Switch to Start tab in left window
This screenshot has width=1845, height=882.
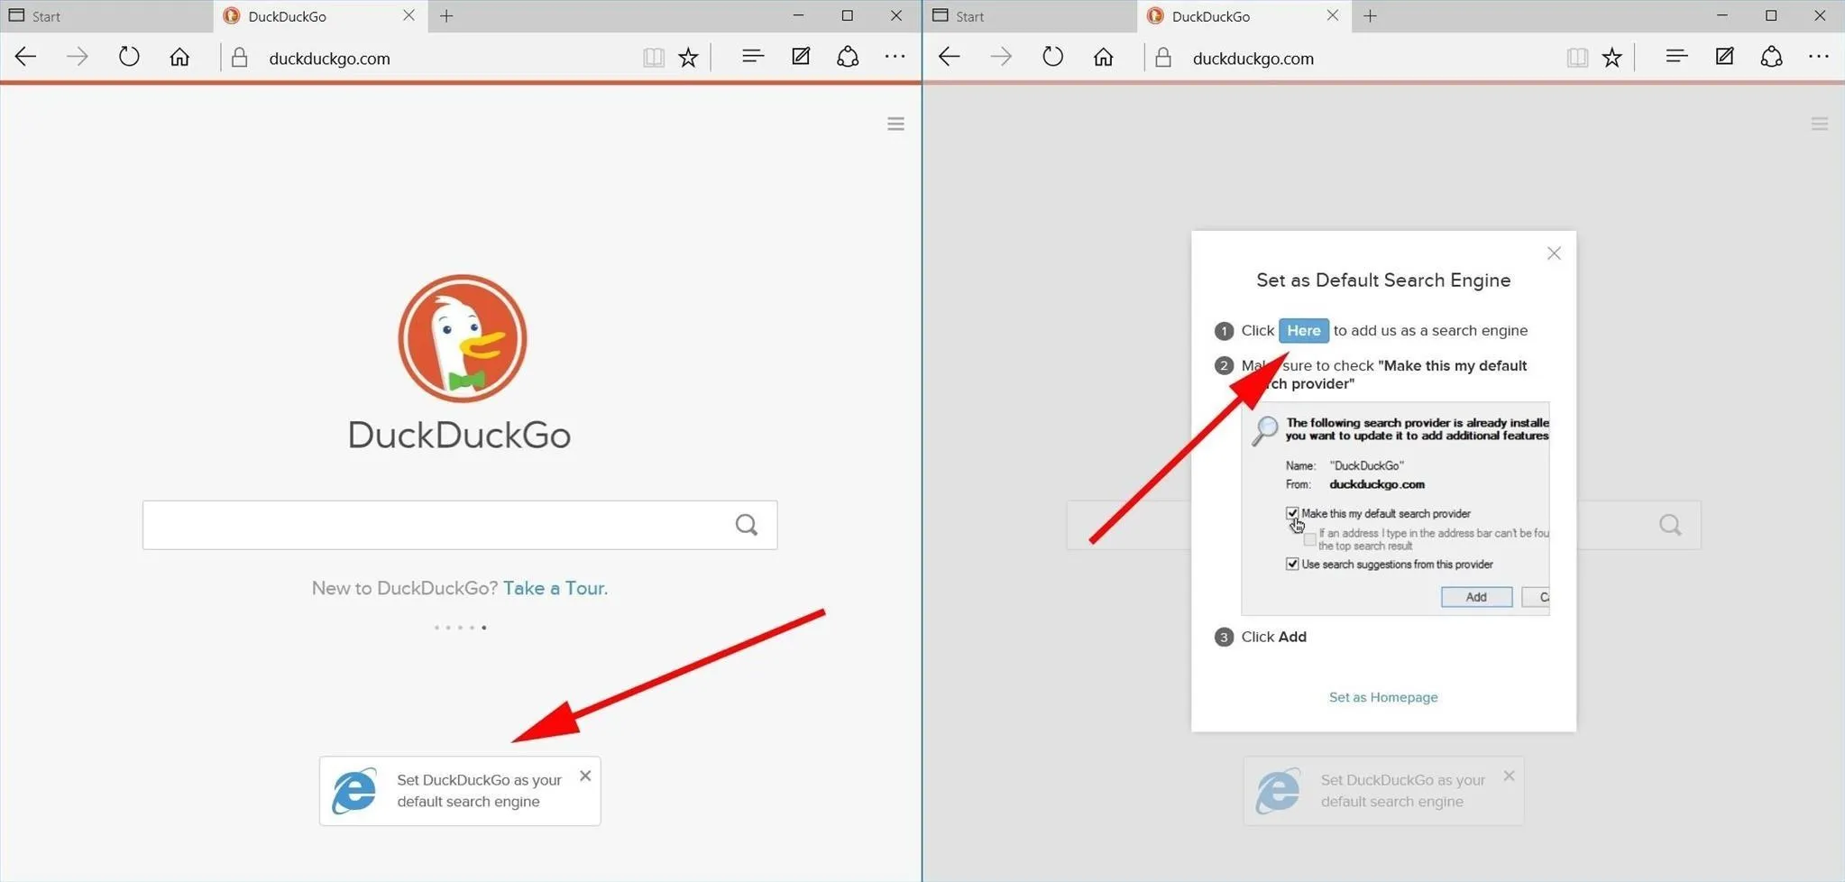(106, 16)
